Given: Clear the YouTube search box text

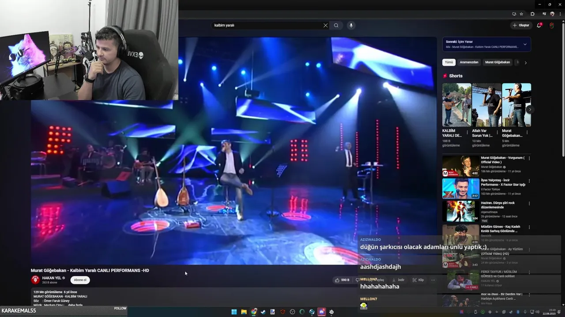Looking at the screenshot, I should point(326,26).
